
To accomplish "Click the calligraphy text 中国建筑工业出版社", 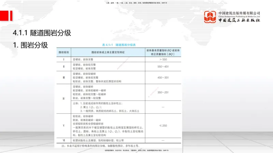I will pos(239,20).
